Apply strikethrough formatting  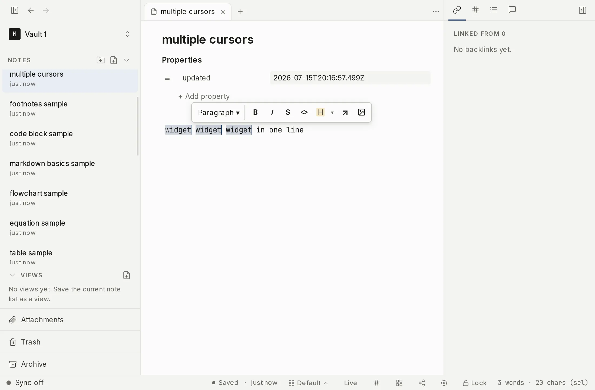[x=288, y=112]
